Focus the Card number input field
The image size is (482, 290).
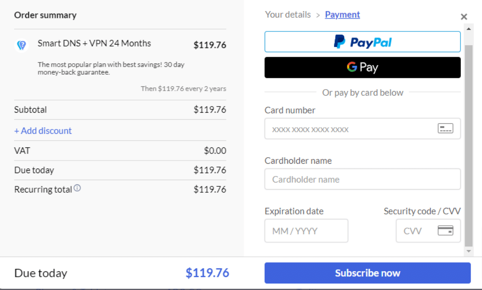click(363, 129)
